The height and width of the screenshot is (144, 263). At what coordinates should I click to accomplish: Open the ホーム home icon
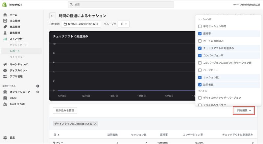tap(5, 15)
